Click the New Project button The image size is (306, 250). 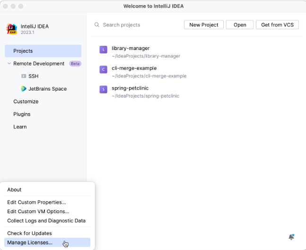204,25
